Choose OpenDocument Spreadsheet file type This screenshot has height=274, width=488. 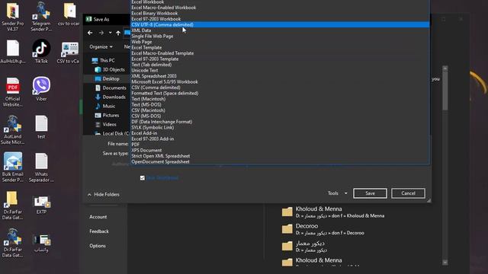(160, 161)
